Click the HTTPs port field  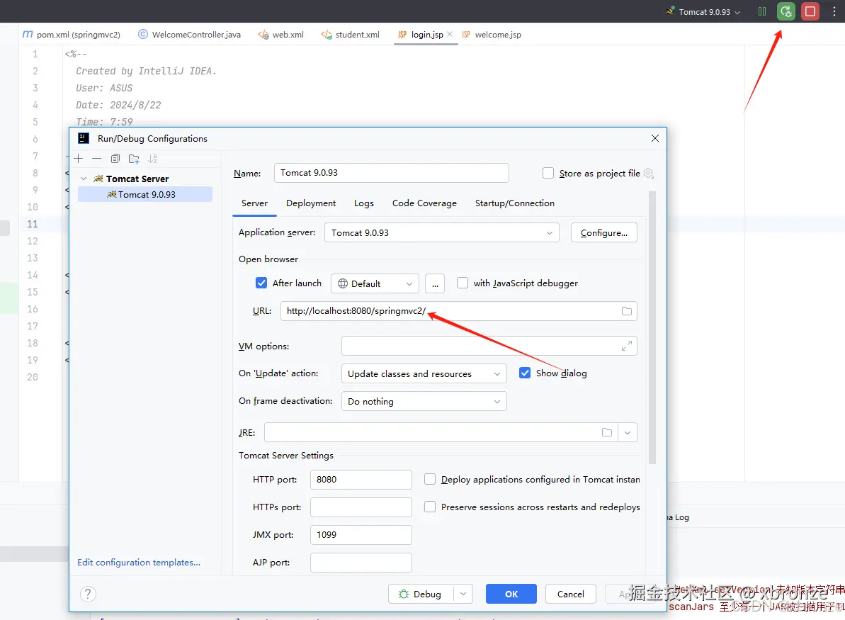361,507
